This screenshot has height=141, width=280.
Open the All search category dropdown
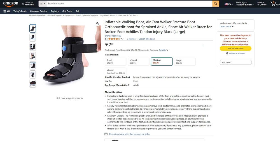43,4
